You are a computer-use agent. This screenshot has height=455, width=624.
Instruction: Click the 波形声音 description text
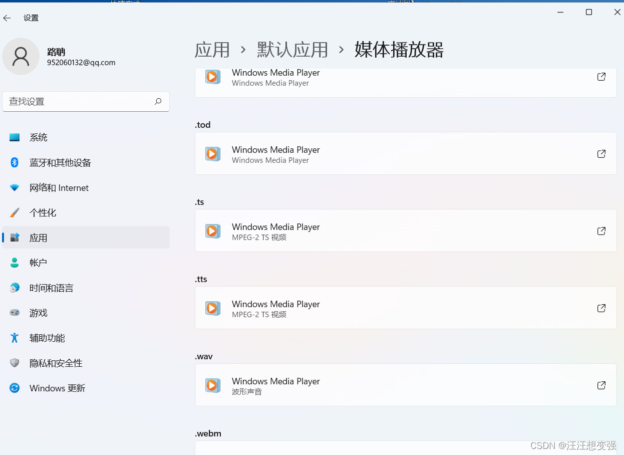(247, 392)
